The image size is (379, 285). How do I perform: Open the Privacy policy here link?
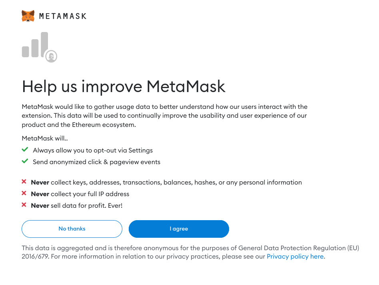coord(295,257)
